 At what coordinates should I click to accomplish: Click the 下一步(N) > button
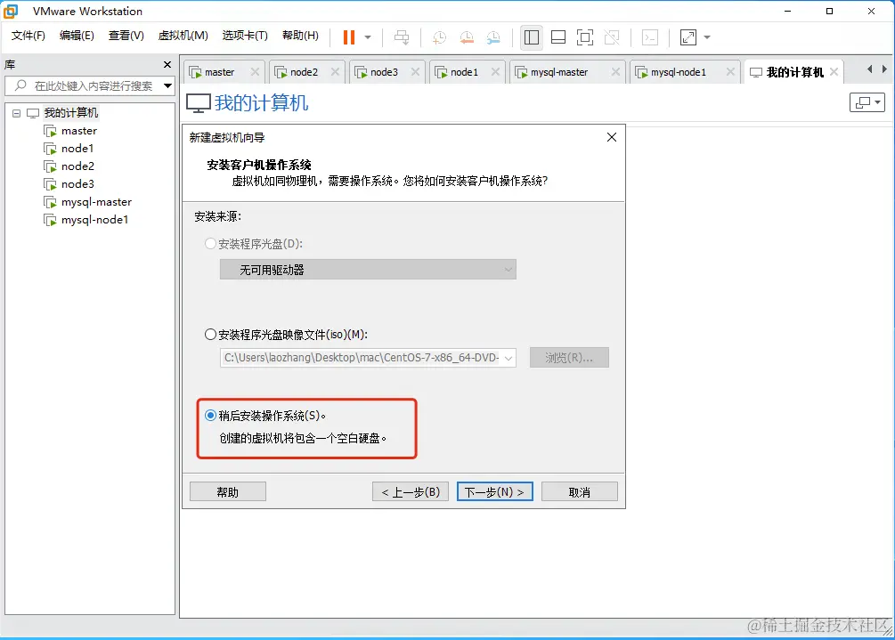tap(495, 491)
